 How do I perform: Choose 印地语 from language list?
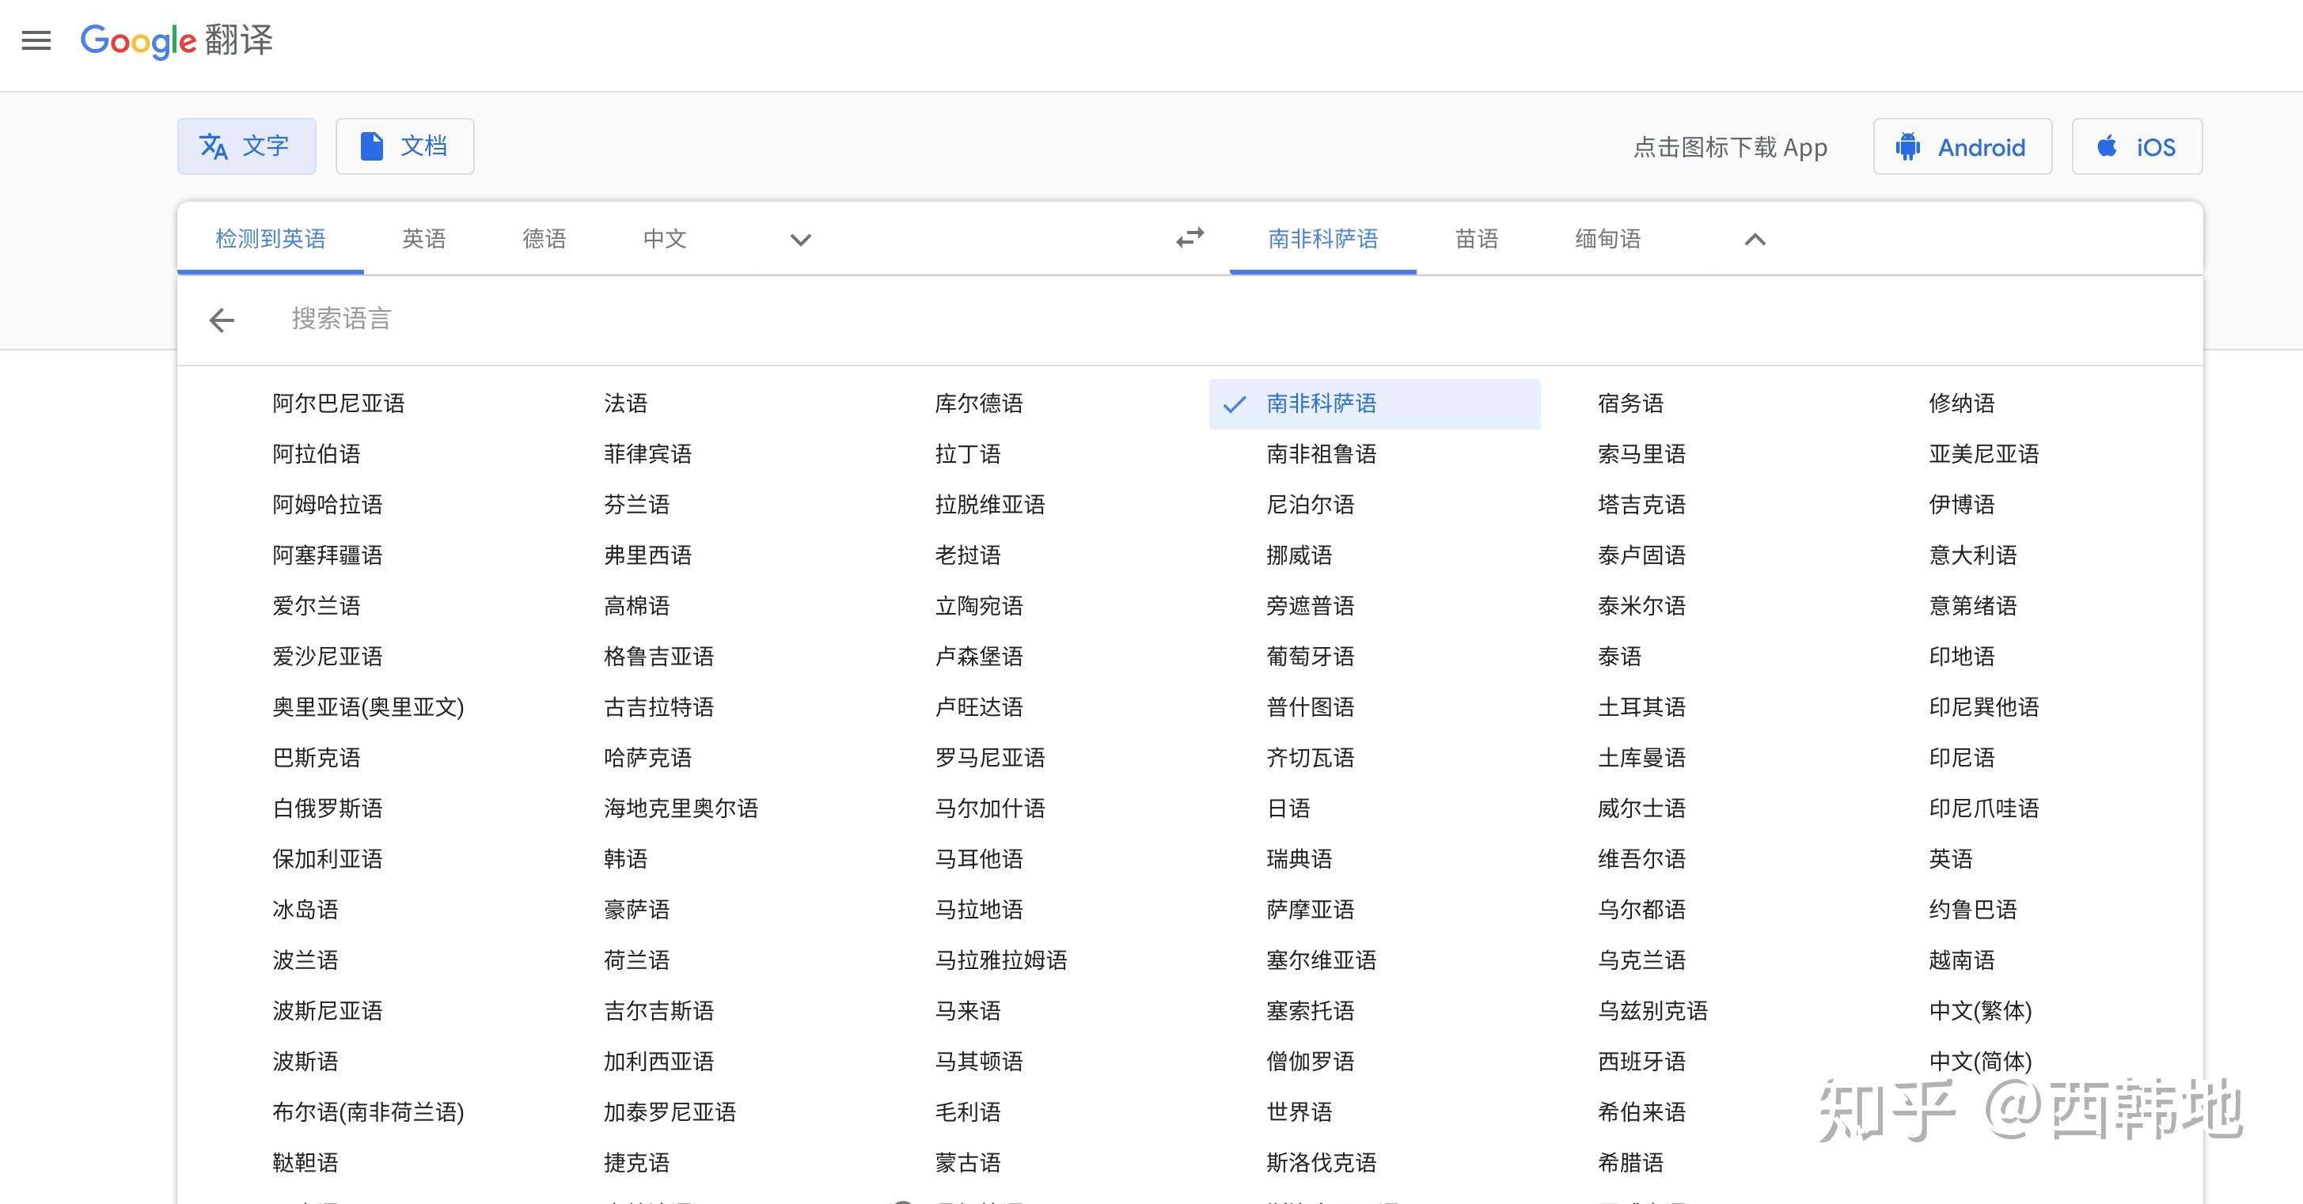click(1961, 657)
